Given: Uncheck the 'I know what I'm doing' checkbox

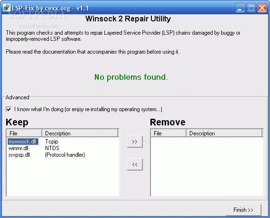Looking at the screenshot, I should [9, 109].
